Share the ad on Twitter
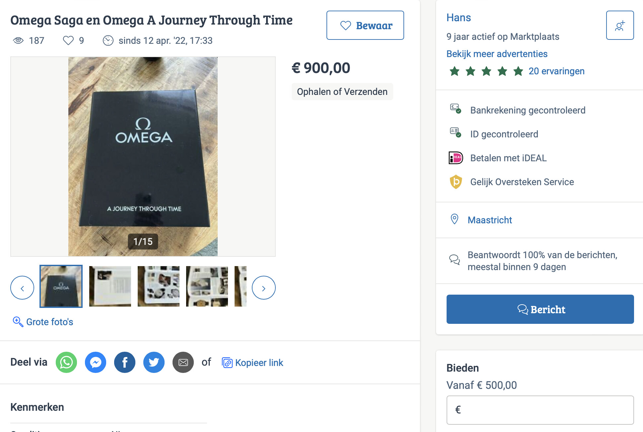This screenshot has width=643, height=432. [x=154, y=362]
